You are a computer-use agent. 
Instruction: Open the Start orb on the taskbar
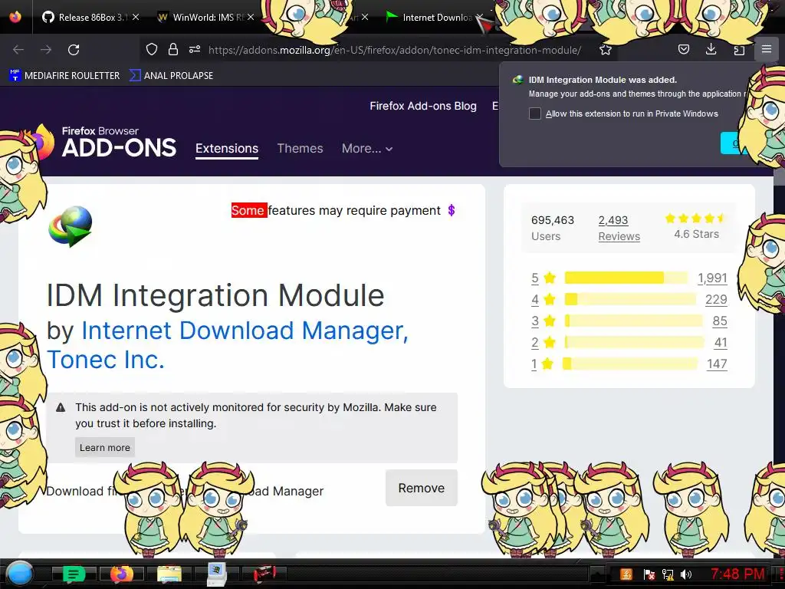tap(20, 574)
